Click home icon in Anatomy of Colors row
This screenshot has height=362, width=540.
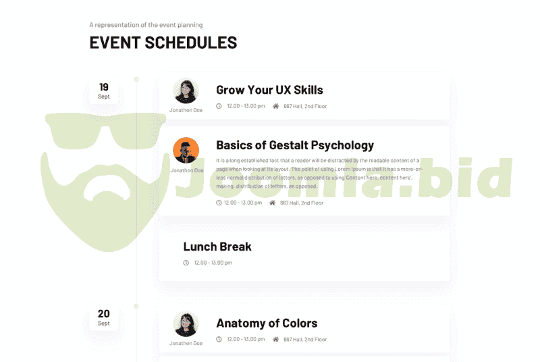click(x=275, y=339)
